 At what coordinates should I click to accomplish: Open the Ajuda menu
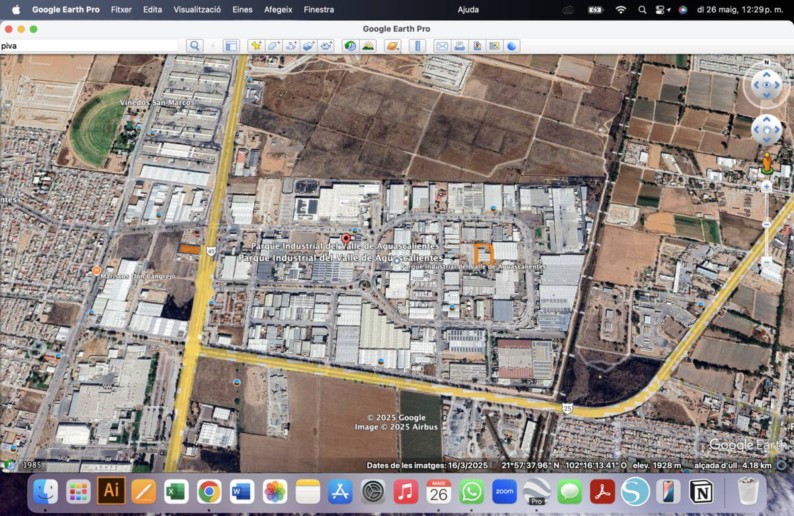coord(468,10)
